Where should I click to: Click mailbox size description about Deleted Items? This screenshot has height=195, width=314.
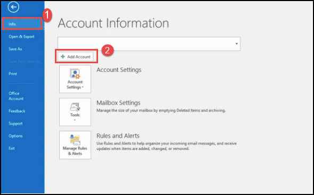click(161, 110)
